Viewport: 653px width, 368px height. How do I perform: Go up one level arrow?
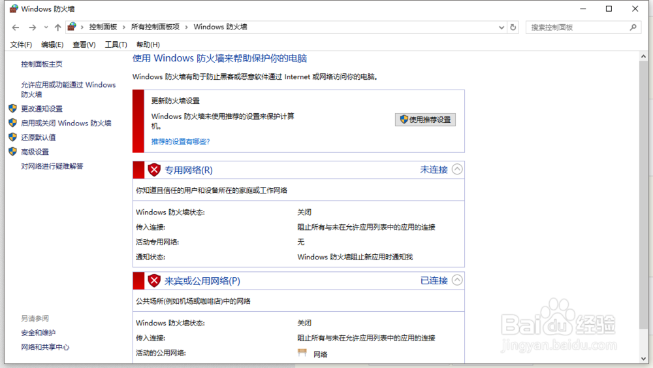(x=57, y=27)
